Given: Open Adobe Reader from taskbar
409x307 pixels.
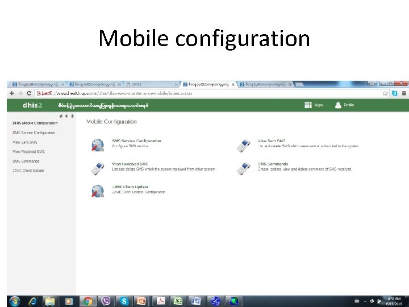Looking at the screenshot, I should coord(161,301).
